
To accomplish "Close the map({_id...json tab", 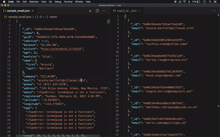I will pyautogui.click(x=139, y=11).
